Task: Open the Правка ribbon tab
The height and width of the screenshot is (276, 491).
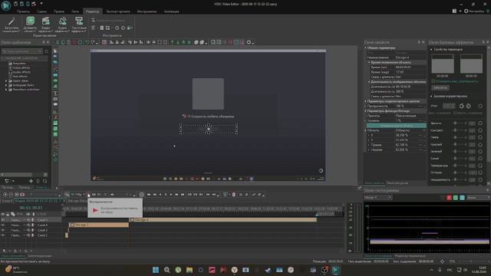Action: point(58,11)
